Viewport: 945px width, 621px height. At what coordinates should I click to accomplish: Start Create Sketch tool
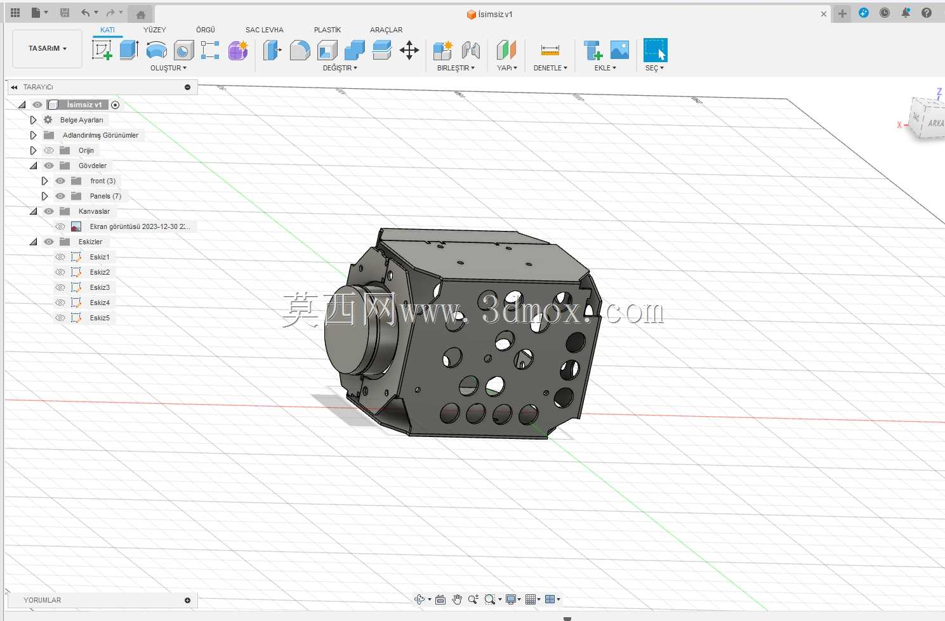102,50
